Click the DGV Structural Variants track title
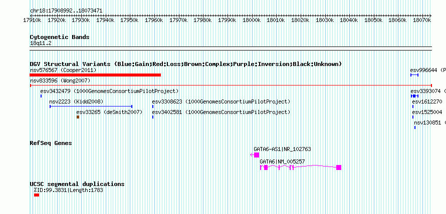The image size is (446, 214). 186,64
